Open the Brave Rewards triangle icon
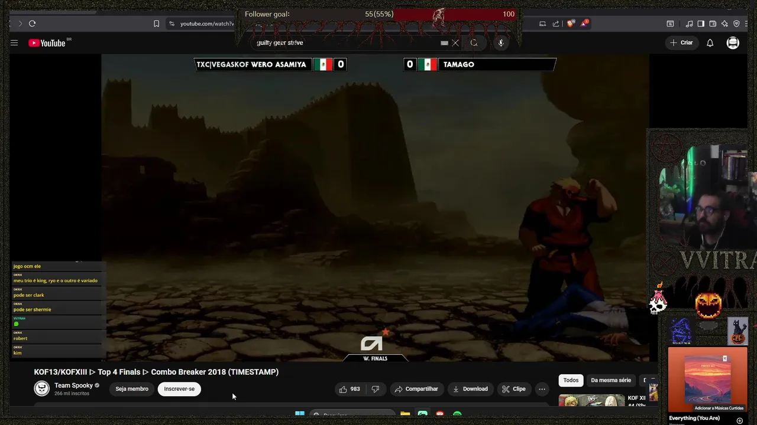Image resolution: width=757 pixels, height=425 pixels. point(584,24)
